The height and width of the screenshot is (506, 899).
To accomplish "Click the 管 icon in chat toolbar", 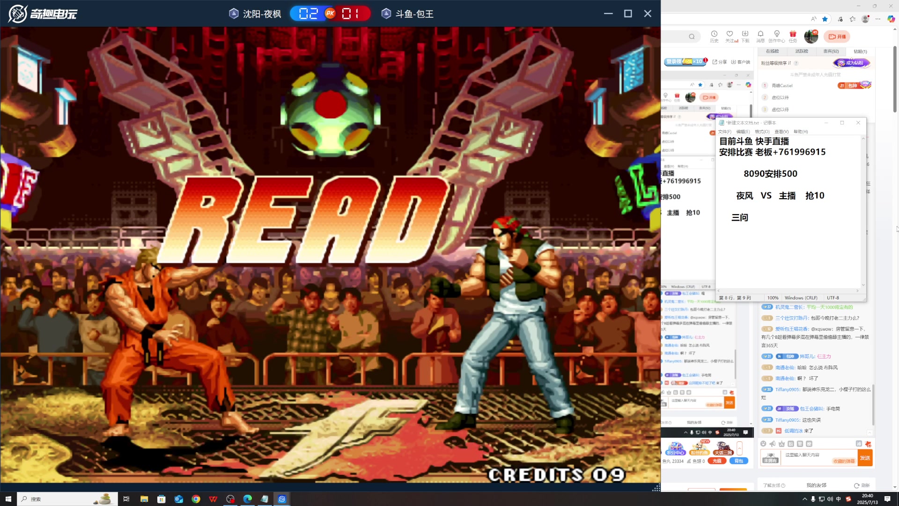I will (800, 444).
